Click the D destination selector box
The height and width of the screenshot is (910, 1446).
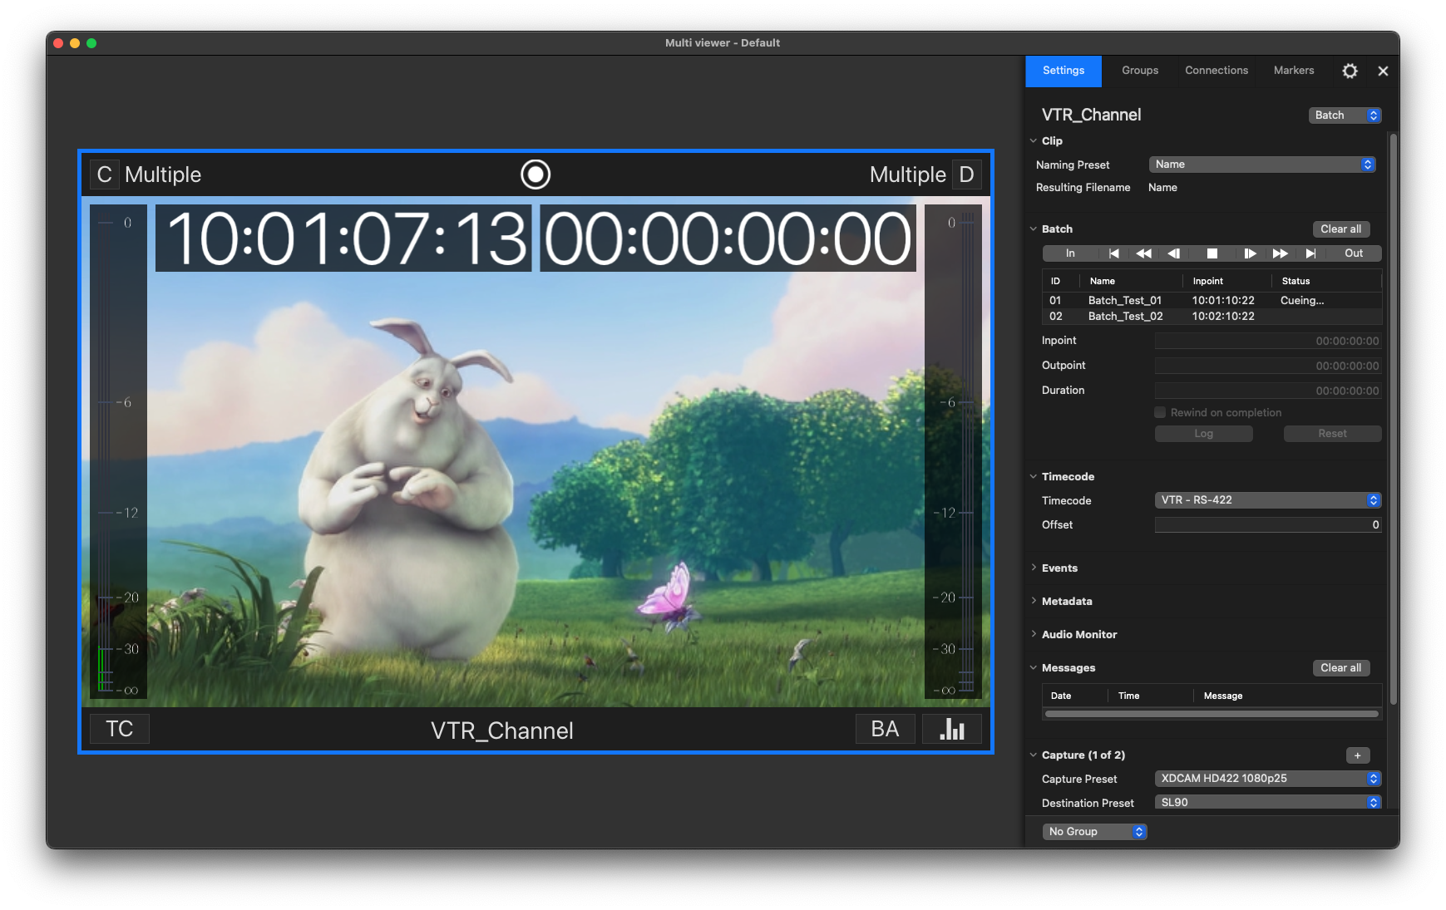(966, 175)
